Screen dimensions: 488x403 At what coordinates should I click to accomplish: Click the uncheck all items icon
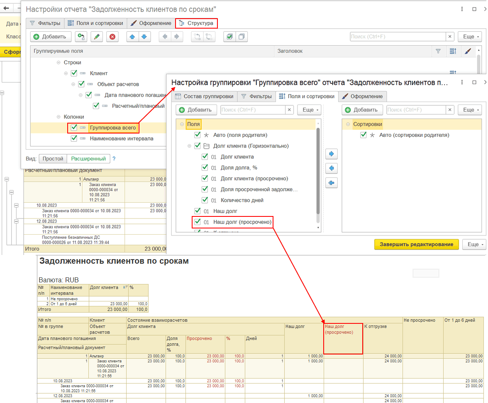point(242,37)
